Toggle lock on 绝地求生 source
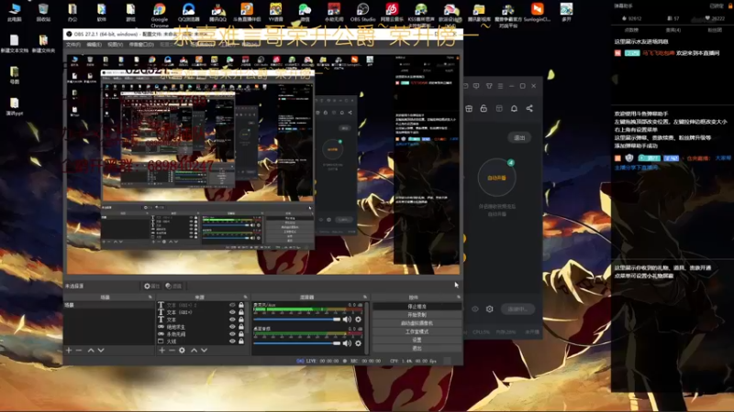734x412 pixels. 241,327
